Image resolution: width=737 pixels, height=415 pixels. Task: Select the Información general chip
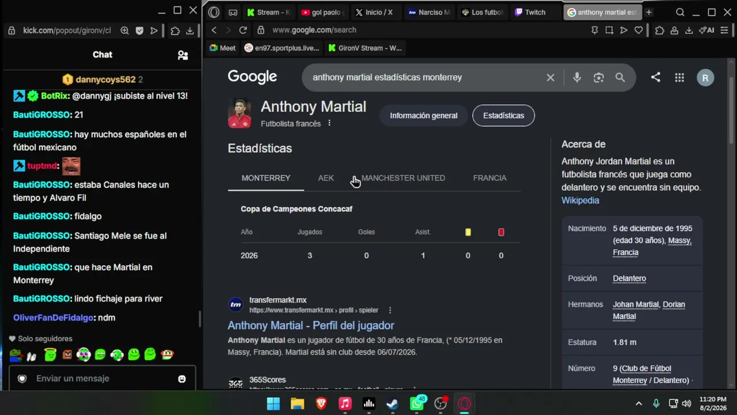point(424,116)
